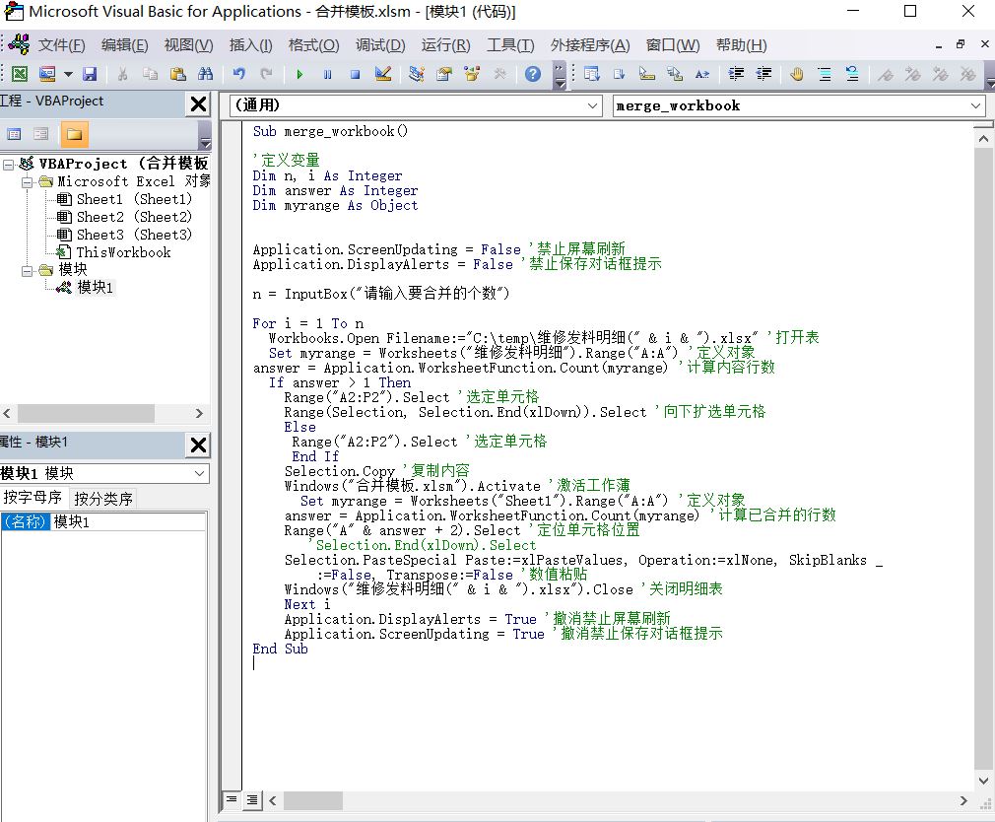This screenshot has width=995, height=822.
Task: Switch to Full Module View button
Action: tap(251, 799)
